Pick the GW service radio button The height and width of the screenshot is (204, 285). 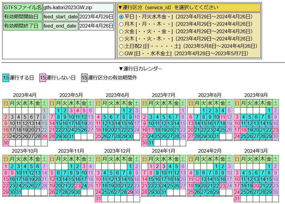121,53
